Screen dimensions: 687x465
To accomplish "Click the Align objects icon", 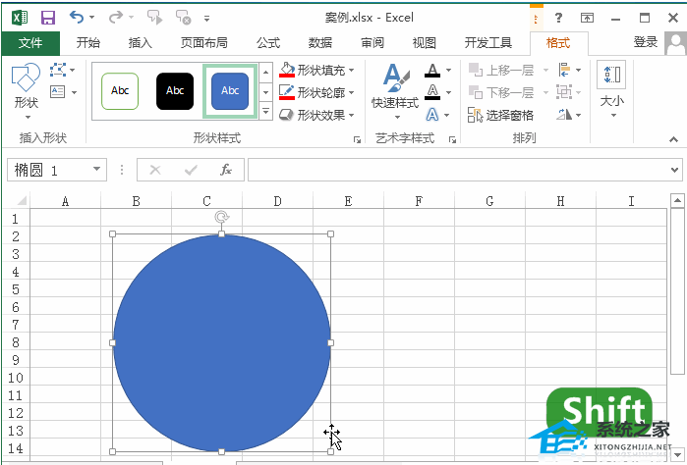I will point(564,70).
